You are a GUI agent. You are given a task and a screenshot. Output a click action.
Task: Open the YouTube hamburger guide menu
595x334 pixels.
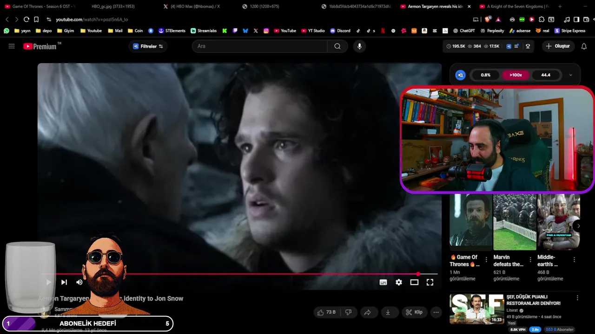[12, 46]
